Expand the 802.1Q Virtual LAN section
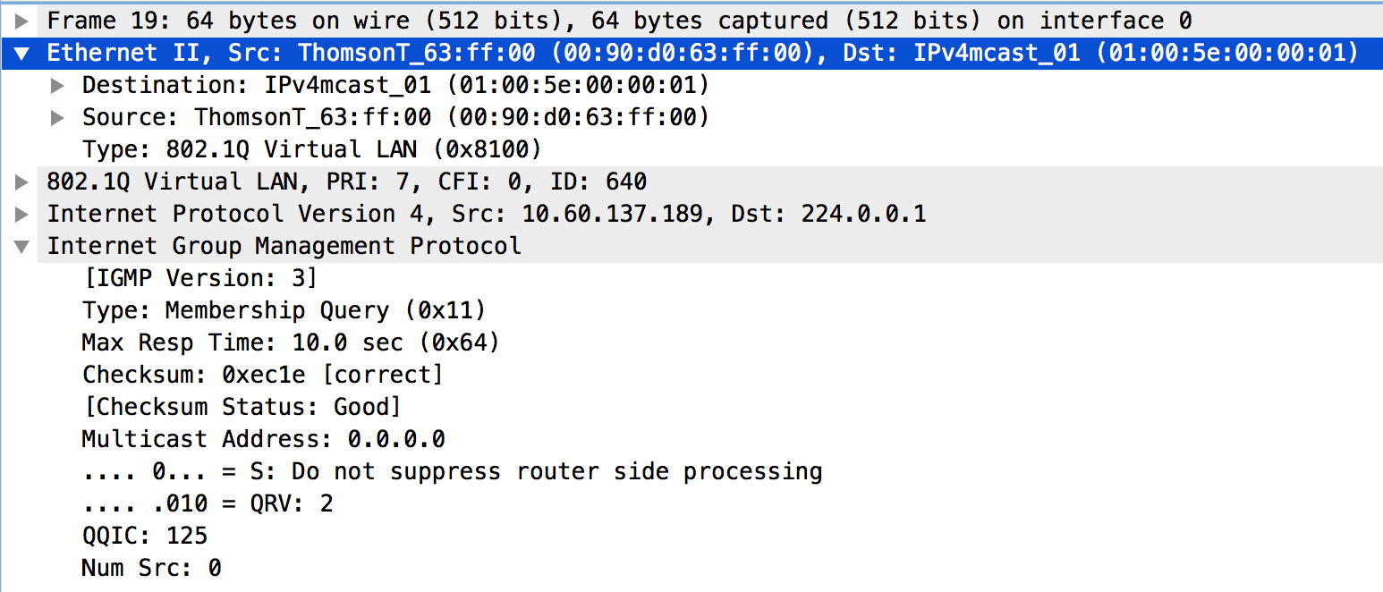1383x592 pixels. click(22, 182)
